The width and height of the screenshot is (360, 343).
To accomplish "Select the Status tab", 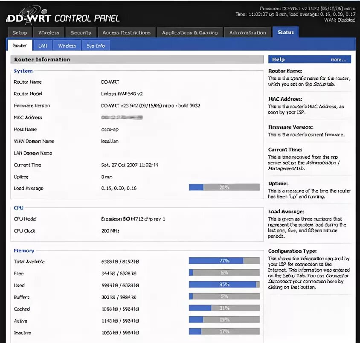I will (x=285, y=32).
